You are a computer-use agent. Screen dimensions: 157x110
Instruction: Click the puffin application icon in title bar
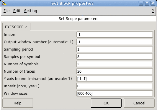click(x=4, y=3)
